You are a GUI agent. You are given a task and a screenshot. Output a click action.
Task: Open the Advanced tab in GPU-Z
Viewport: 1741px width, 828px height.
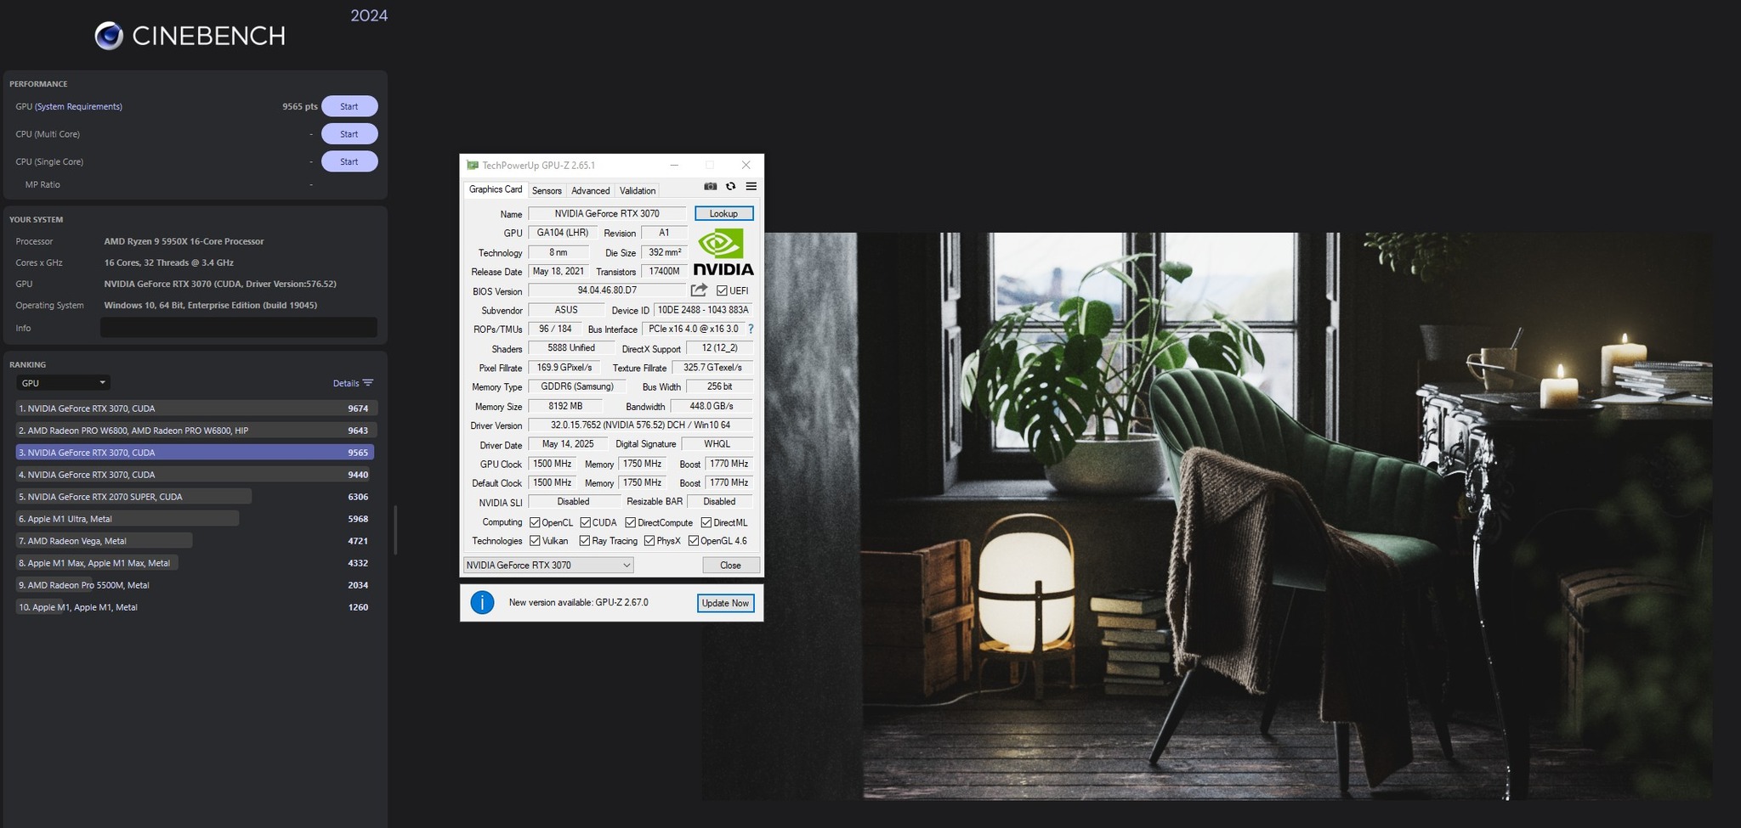click(x=591, y=191)
